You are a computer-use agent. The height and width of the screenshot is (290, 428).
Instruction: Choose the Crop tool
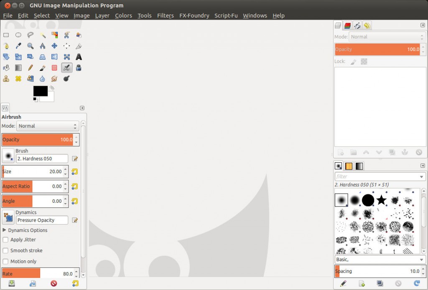coord(79,46)
